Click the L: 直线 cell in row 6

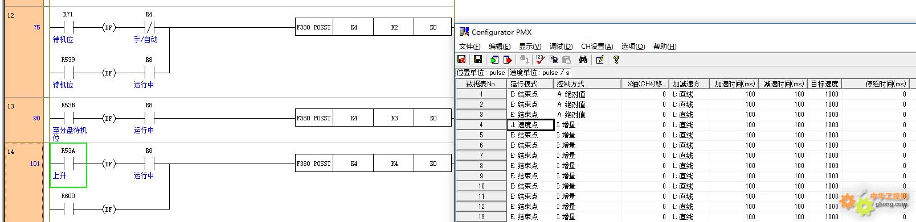[689, 145]
